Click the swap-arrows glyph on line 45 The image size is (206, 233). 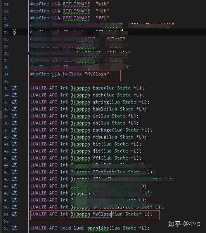click(x=14, y=172)
